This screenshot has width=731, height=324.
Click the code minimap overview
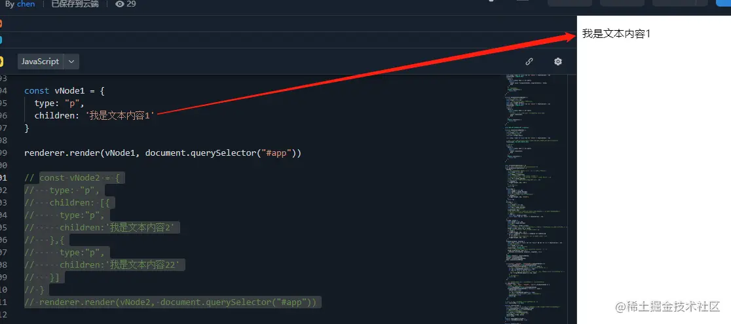(x=536, y=199)
